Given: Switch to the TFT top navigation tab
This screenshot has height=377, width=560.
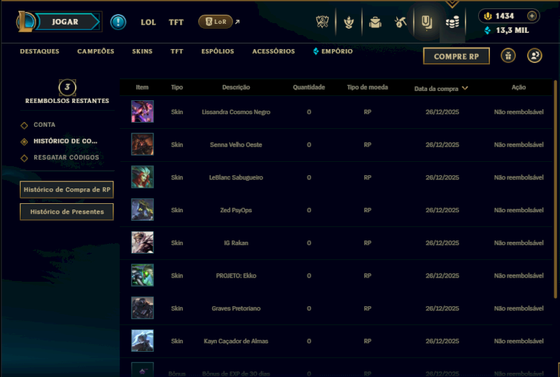Looking at the screenshot, I should (176, 22).
